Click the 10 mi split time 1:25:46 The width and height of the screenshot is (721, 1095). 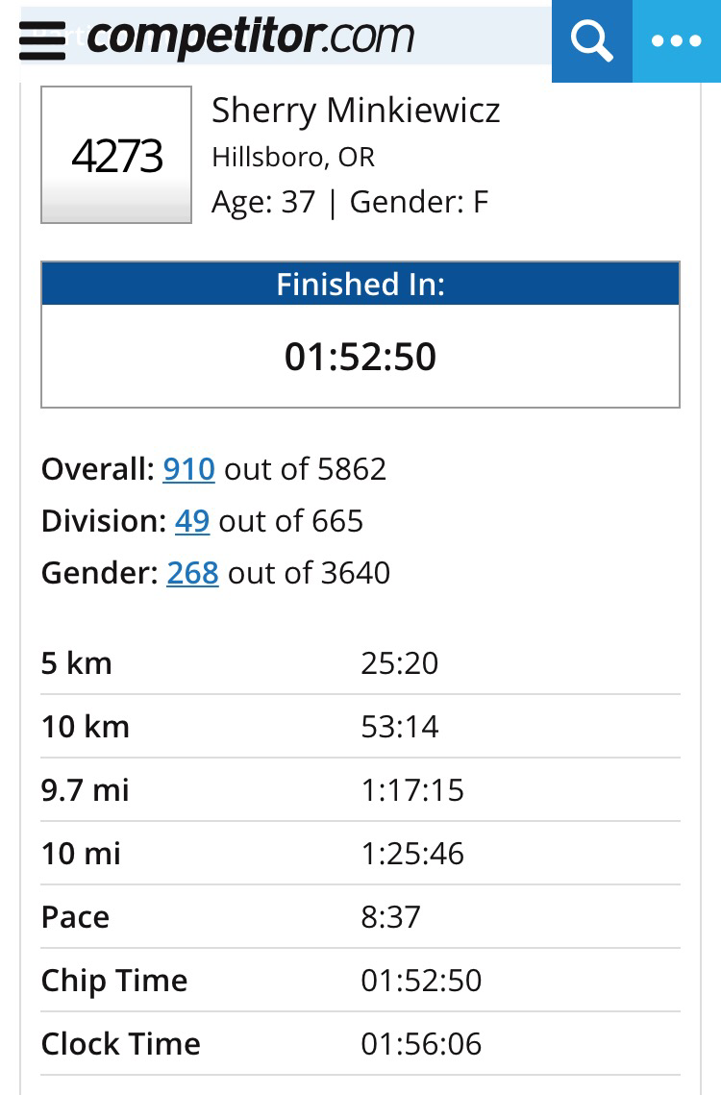[412, 854]
